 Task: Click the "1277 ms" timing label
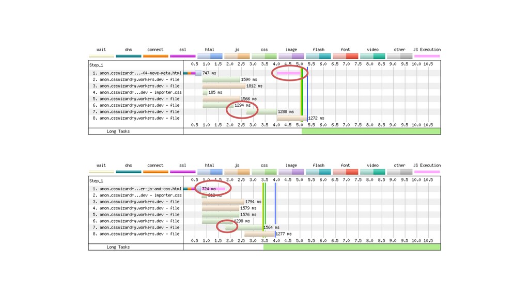click(x=284, y=234)
